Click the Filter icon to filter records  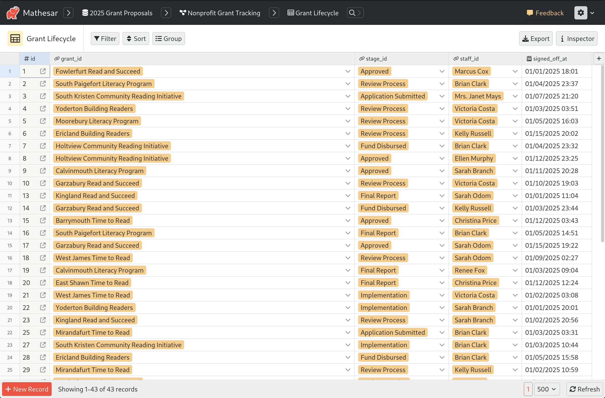[105, 38]
